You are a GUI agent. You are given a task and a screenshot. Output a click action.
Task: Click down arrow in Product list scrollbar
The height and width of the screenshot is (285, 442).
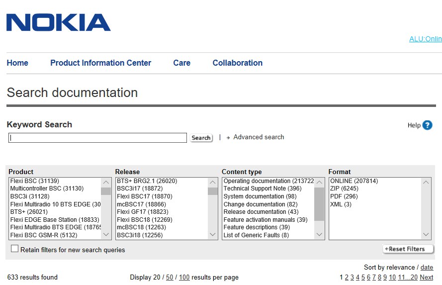[x=106, y=235]
